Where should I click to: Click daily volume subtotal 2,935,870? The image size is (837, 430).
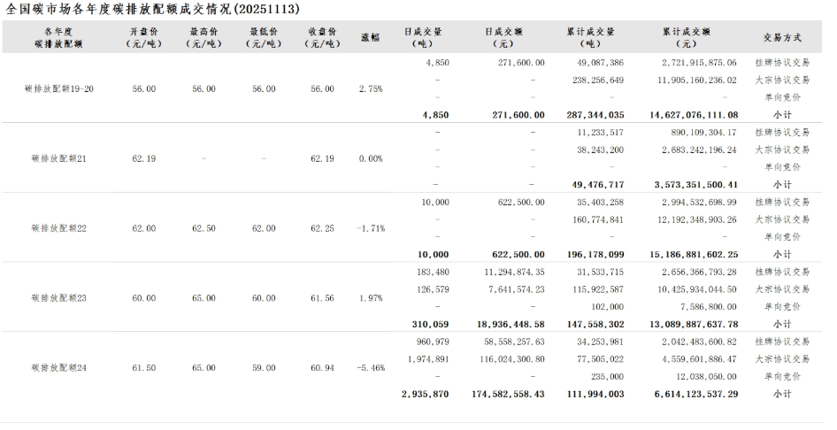coord(426,393)
